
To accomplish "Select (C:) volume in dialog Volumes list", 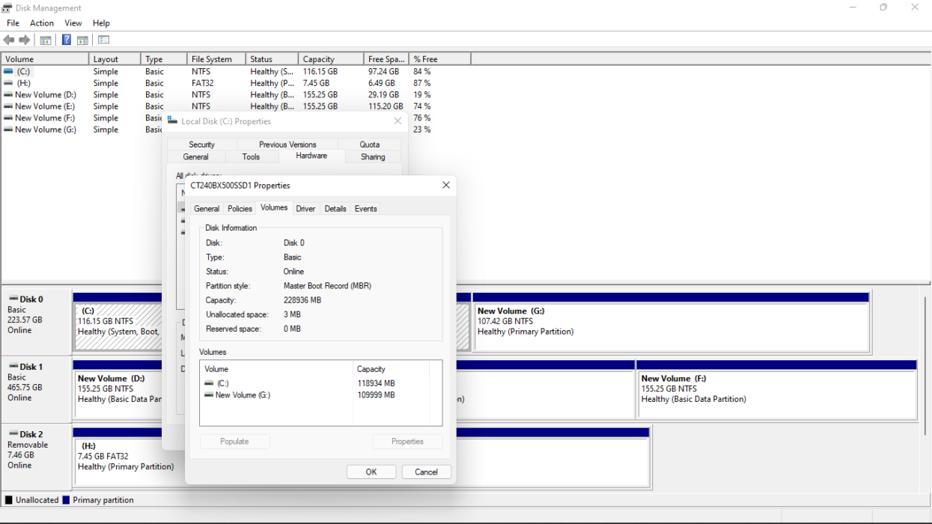I will coord(222,383).
